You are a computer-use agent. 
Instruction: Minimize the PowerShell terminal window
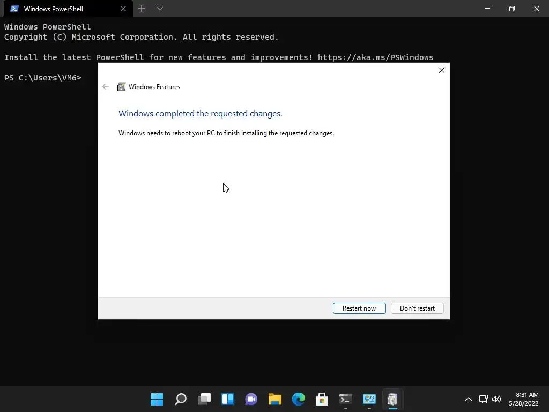[x=487, y=9]
